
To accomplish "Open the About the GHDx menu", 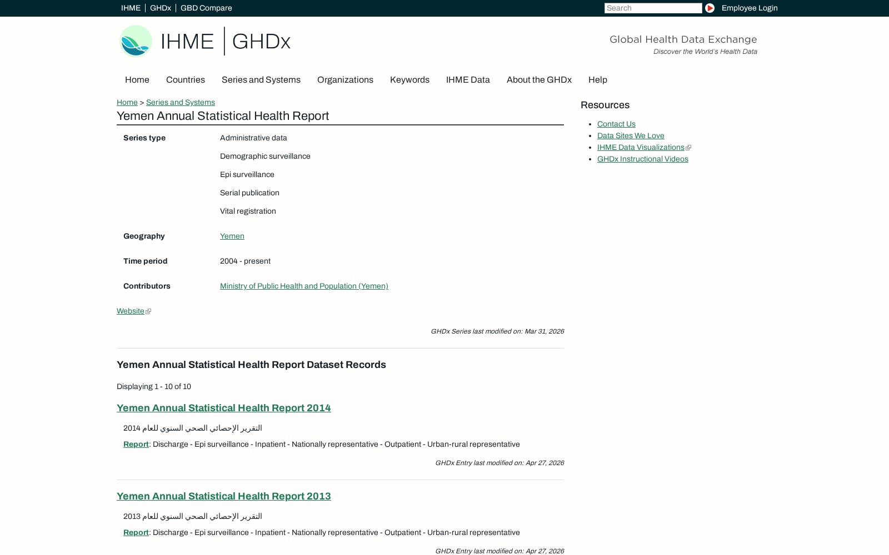I will pyautogui.click(x=539, y=80).
